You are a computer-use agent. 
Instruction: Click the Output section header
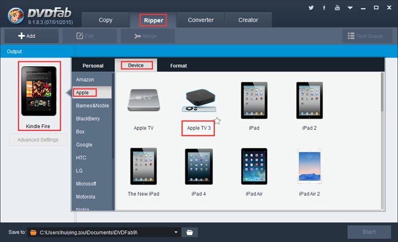15,51
